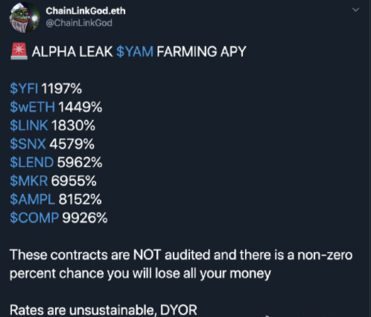Select the red siren emoji icon
The image size is (371, 317).
pos(19,51)
